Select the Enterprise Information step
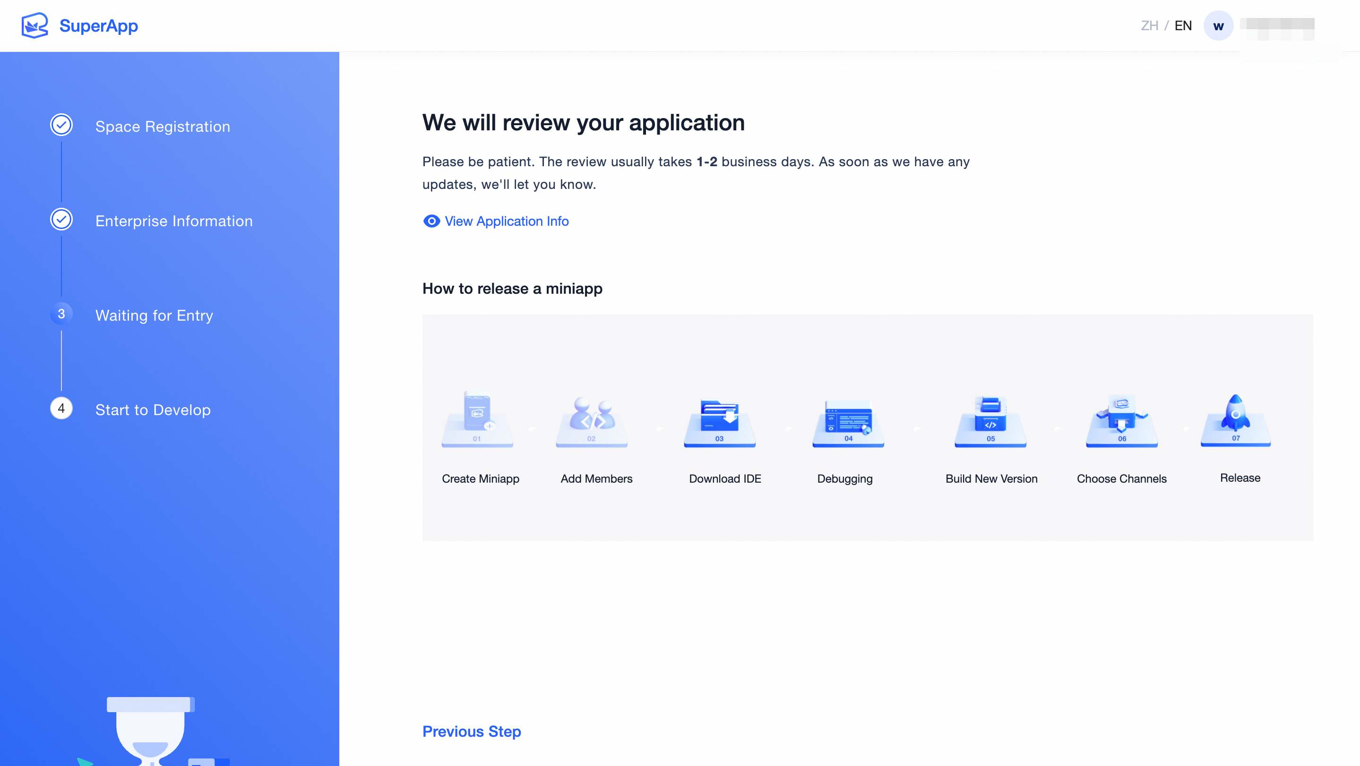The height and width of the screenshot is (766, 1360). click(x=174, y=221)
